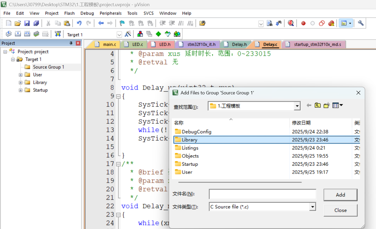Viewport: 376px width, 229px height.
Task: Open the find text dropdown in toolbar
Action: 261,24
